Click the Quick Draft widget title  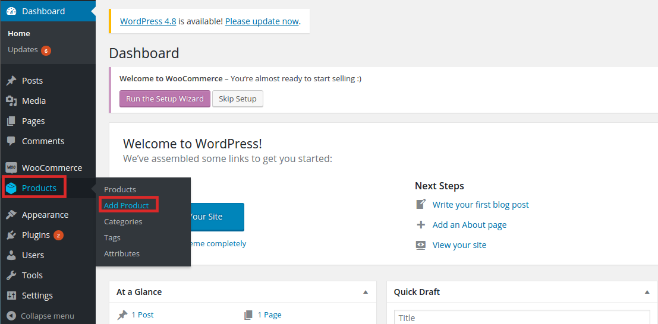[x=417, y=292]
